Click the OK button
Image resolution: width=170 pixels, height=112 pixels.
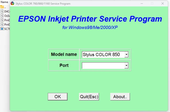pyautogui.click(x=58, y=97)
